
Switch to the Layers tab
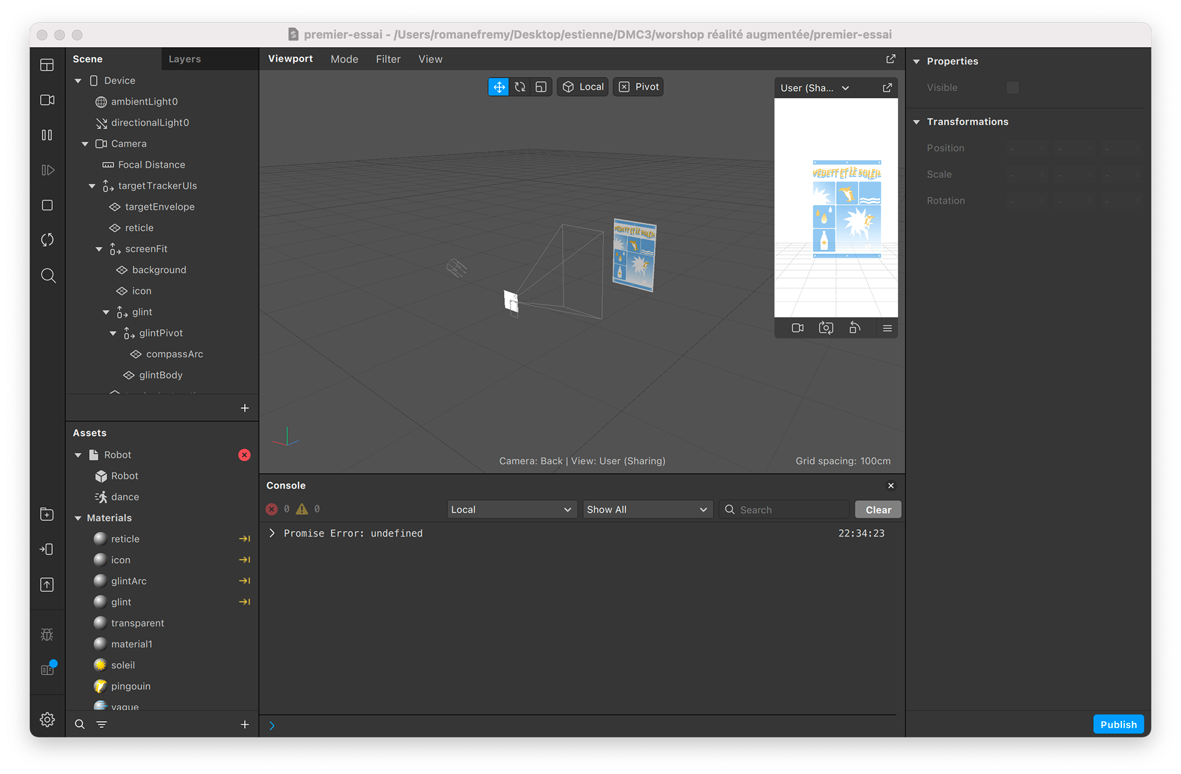185,59
